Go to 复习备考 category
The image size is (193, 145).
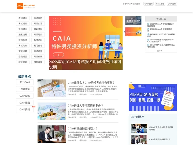pos(38,46)
